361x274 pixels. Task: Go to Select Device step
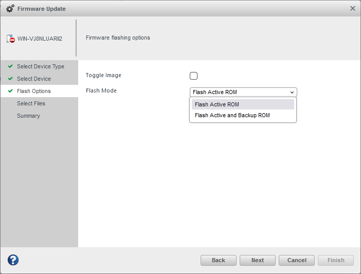[34, 79]
